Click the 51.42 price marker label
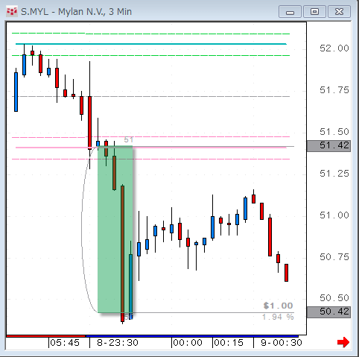Screen dimensions: 359x357 (328, 145)
